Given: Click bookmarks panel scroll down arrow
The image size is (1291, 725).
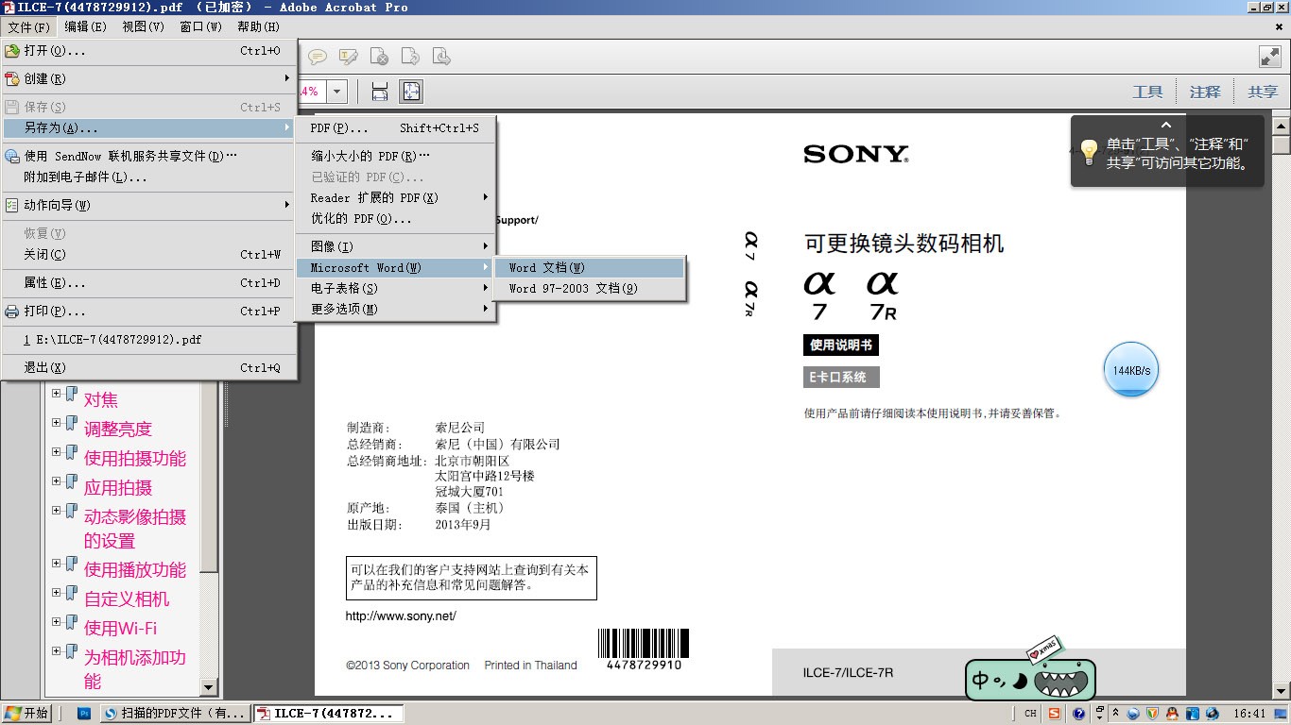Looking at the screenshot, I should [x=210, y=688].
